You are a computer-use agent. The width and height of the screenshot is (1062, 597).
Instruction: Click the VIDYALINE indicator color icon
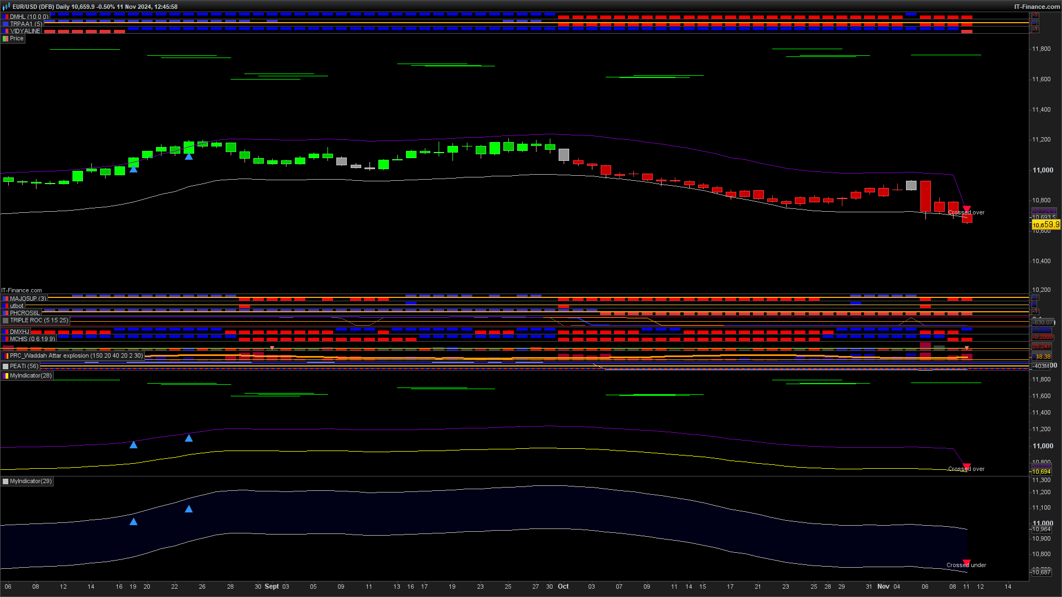6,32
